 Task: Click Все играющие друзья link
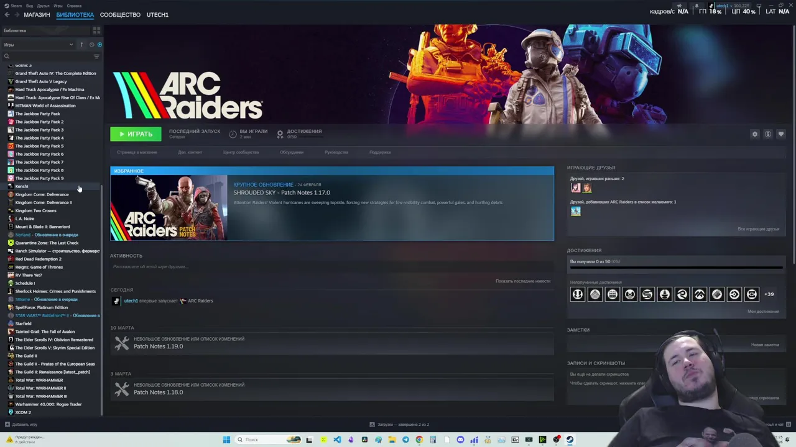[x=758, y=229]
